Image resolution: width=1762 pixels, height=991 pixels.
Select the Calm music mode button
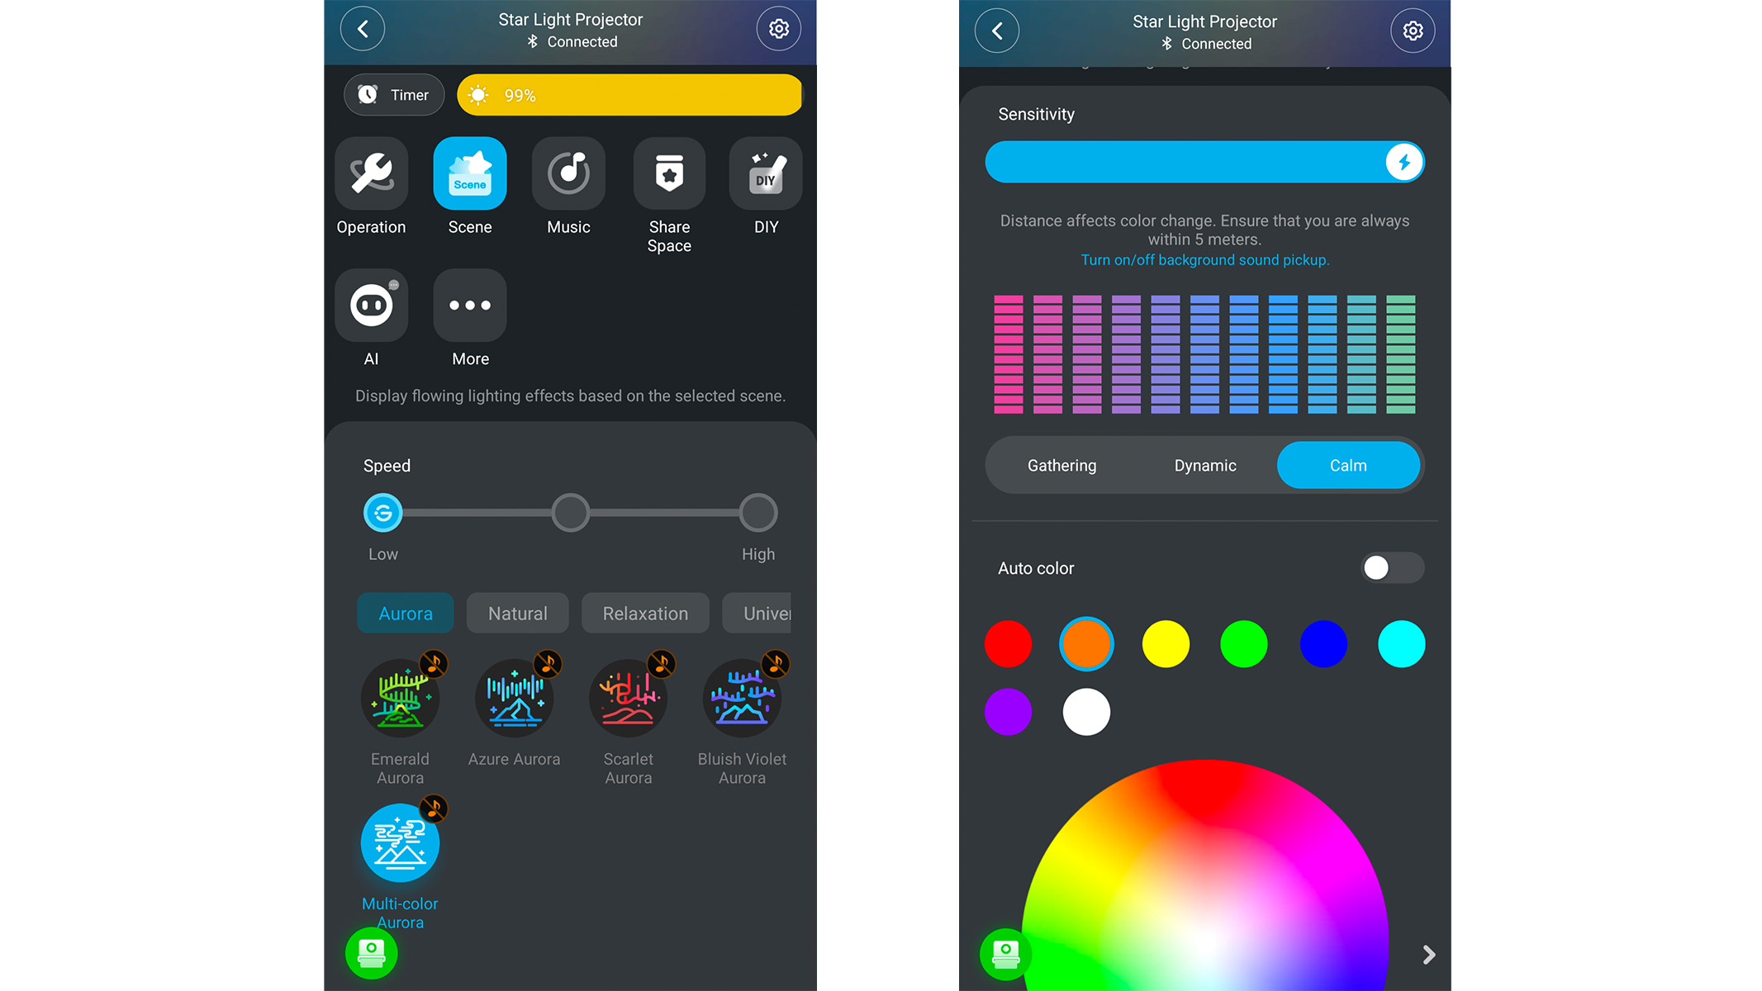pos(1347,465)
